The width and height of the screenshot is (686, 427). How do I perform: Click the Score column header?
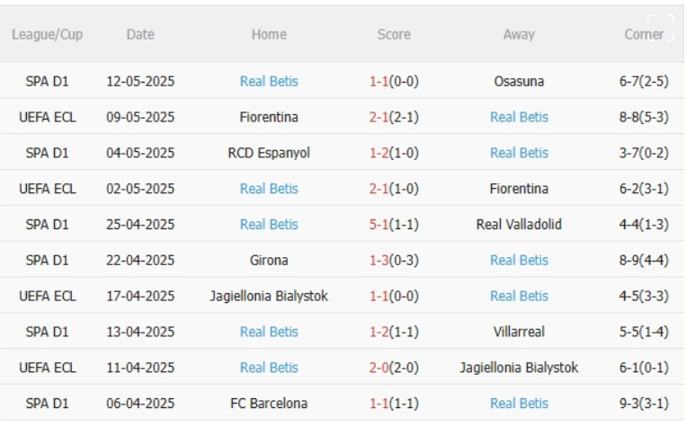(395, 35)
